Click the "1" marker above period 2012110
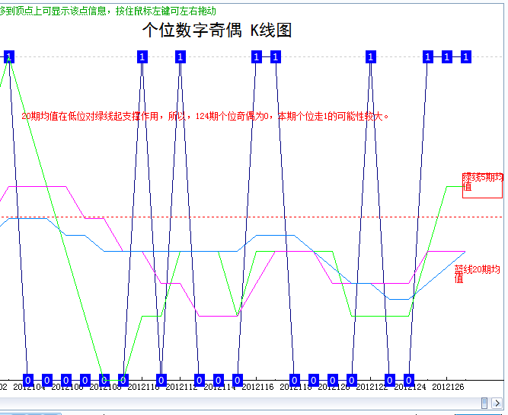 coord(142,56)
